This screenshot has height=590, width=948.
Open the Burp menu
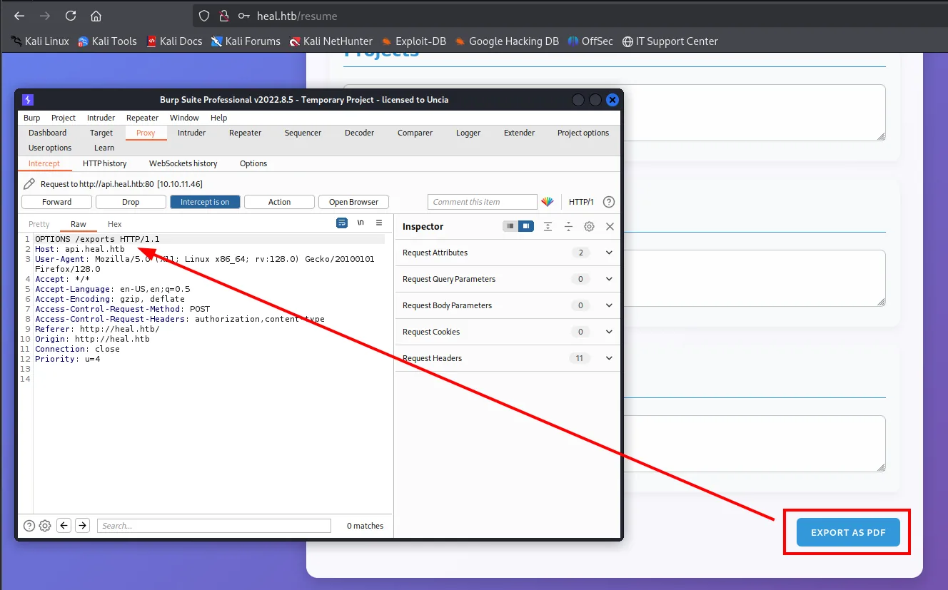pos(32,118)
